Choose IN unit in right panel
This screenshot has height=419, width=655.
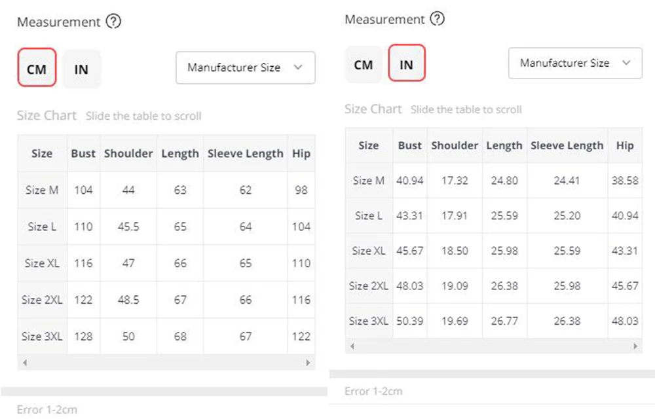pyautogui.click(x=406, y=64)
